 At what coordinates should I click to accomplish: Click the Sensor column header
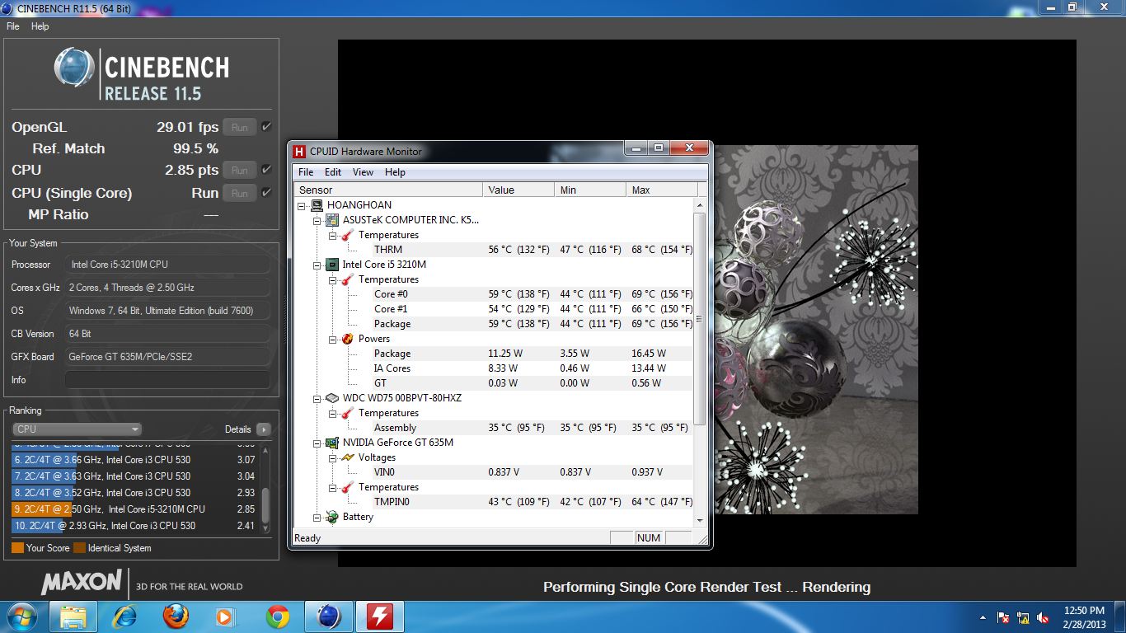388,190
